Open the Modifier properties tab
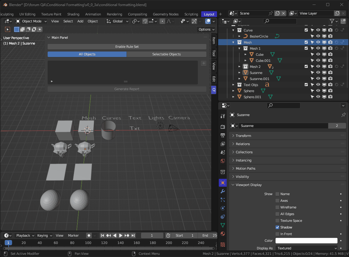This screenshot has width=349, height=257. pos(223,191)
